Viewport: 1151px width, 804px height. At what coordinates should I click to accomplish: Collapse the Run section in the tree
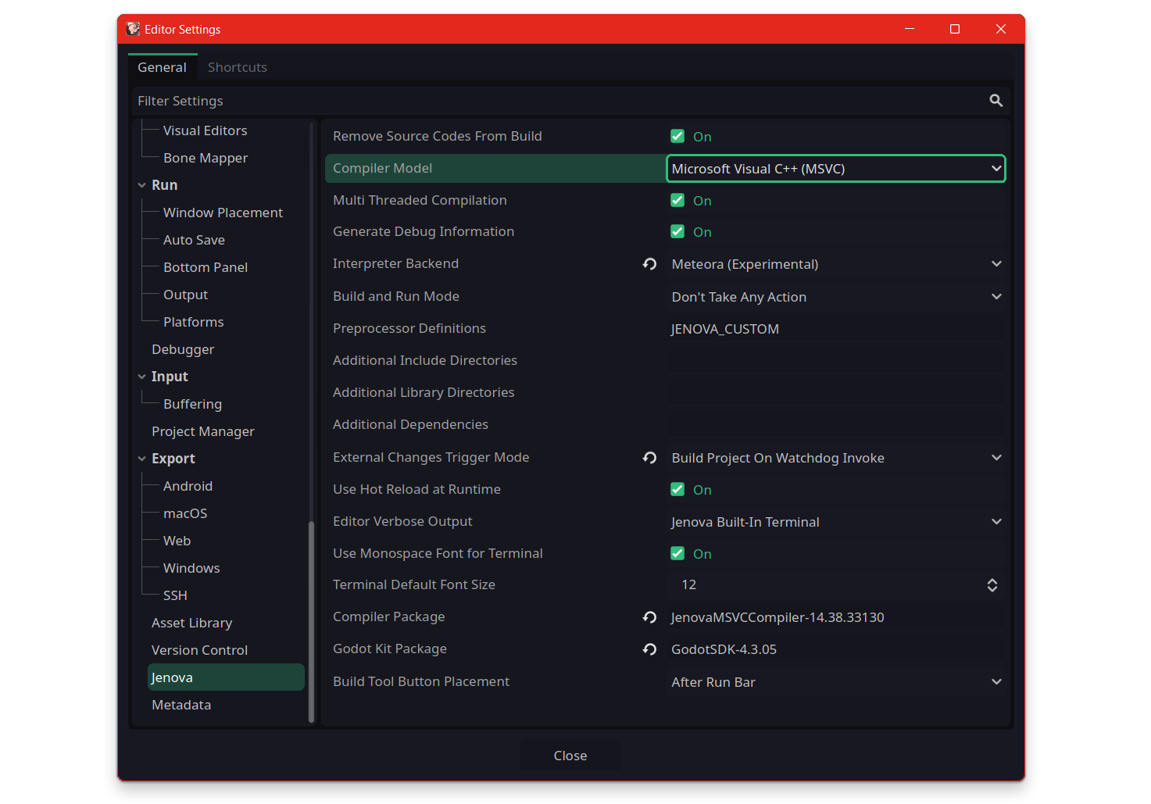pyautogui.click(x=142, y=185)
